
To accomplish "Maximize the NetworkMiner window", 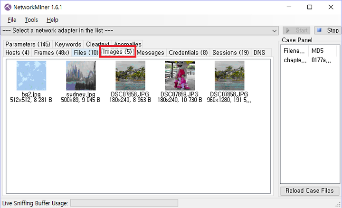I will [x=310, y=7].
